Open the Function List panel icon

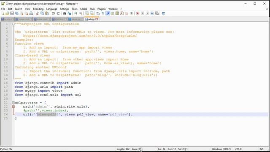tap(122, 14)
